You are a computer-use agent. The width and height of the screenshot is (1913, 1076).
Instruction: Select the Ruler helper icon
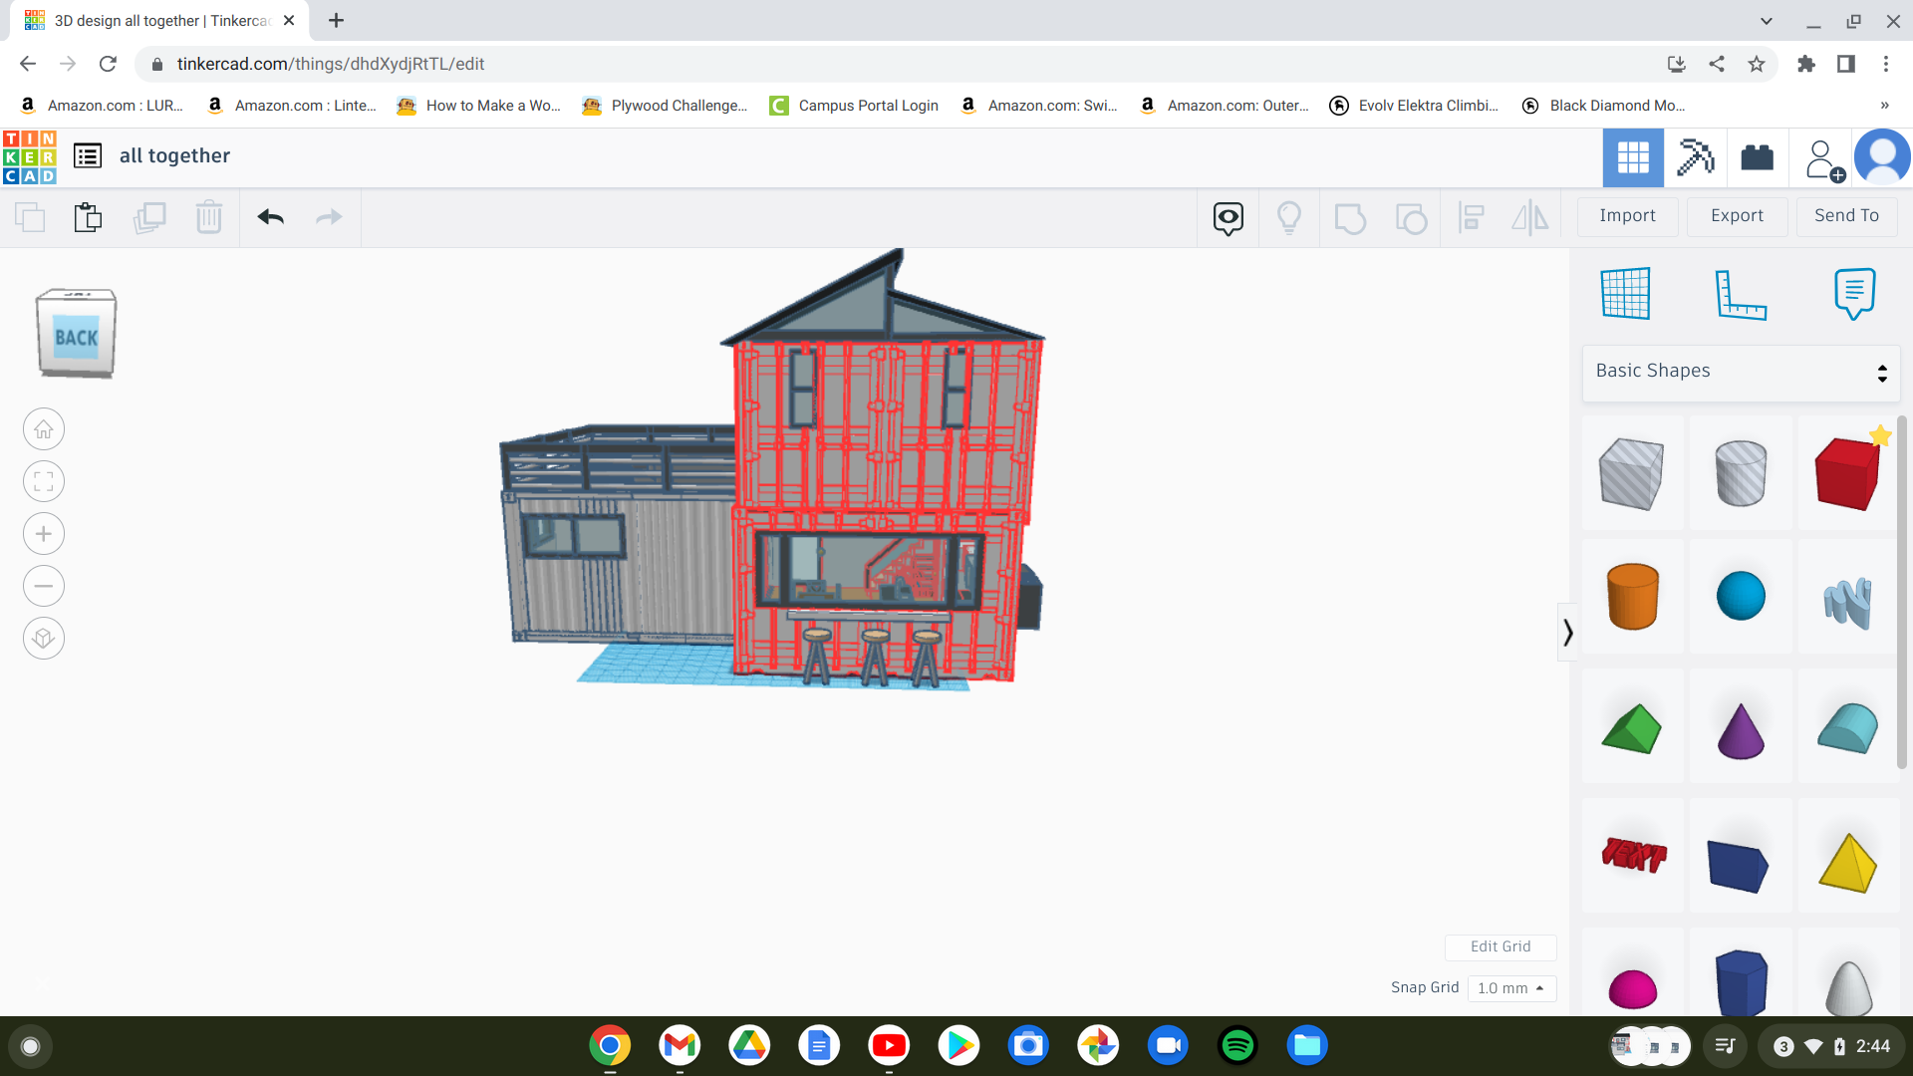coord(1742,295)
